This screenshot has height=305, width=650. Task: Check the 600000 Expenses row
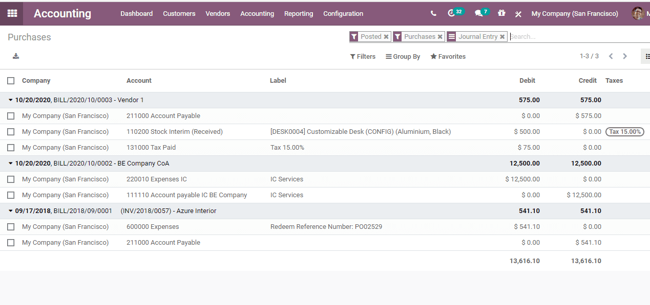tap(11, 226)
